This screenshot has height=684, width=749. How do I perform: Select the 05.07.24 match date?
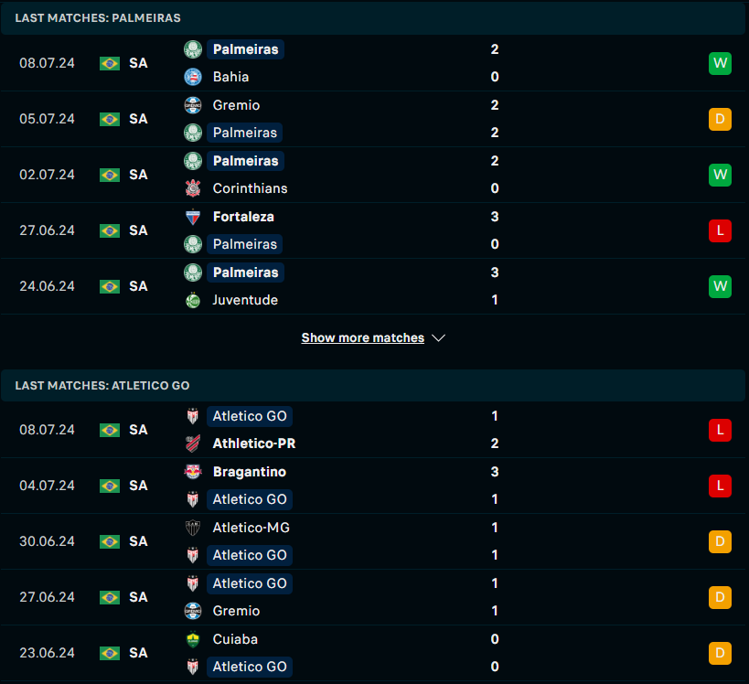pyautogui.click(x=47, y=119)
